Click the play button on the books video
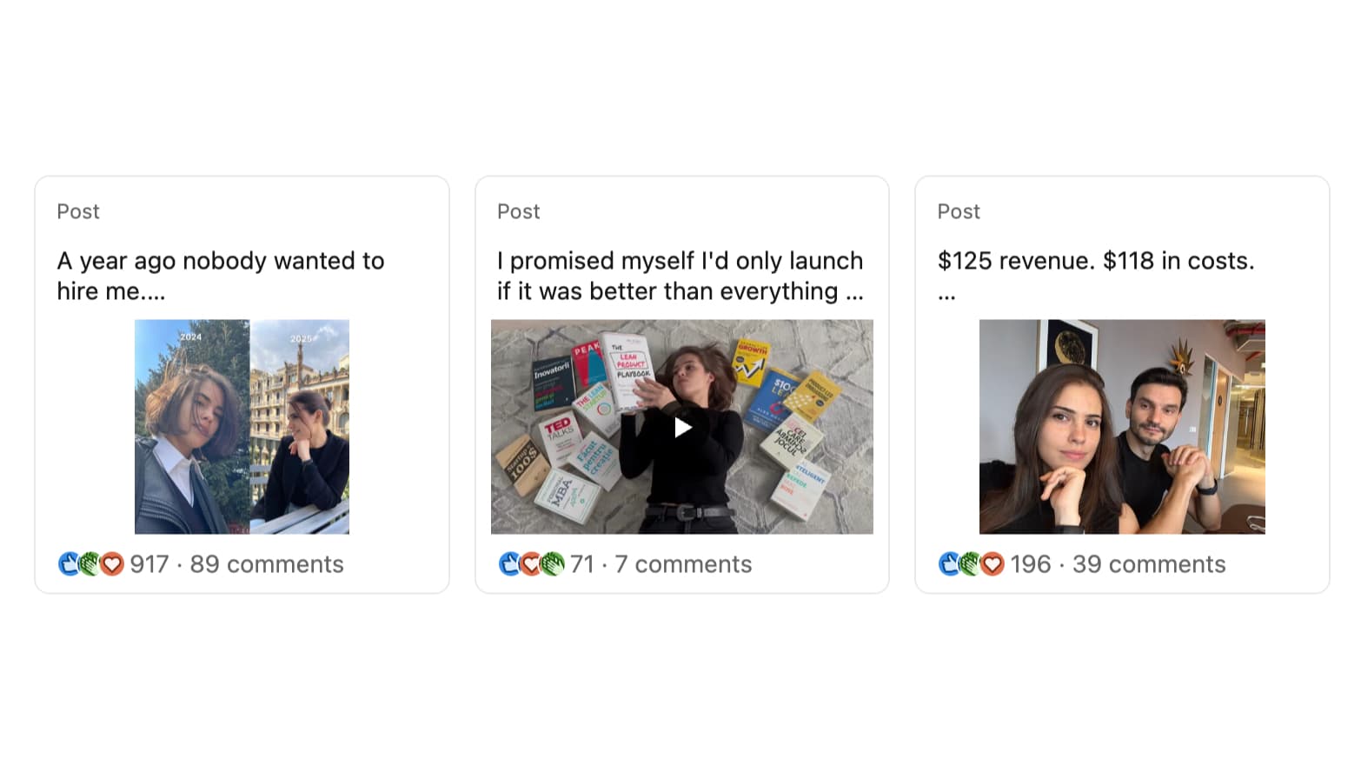The width and height of the screenshot is (1361, 766). [x=683, y=427]
